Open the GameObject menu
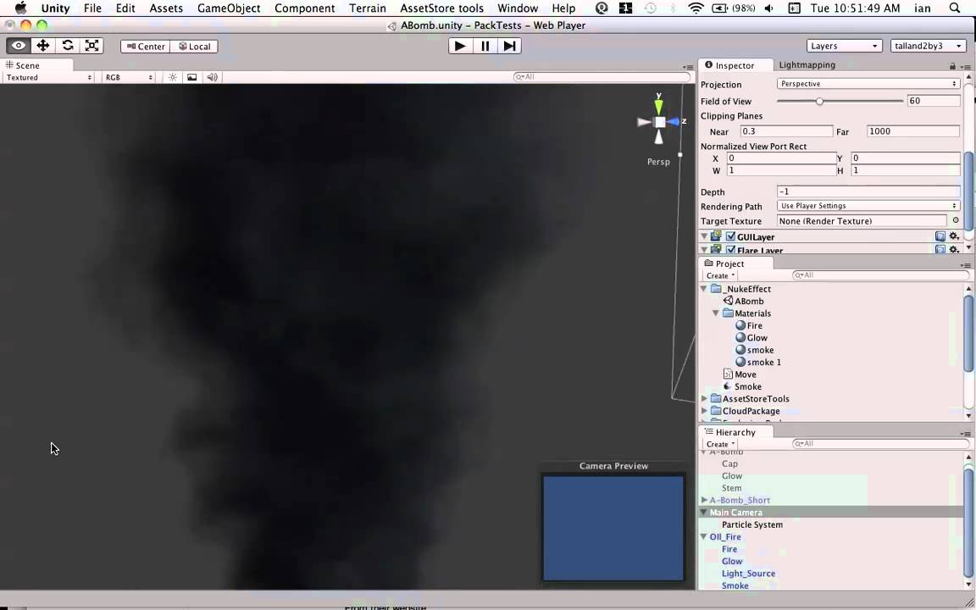976x610 pixels. (229, 8)
